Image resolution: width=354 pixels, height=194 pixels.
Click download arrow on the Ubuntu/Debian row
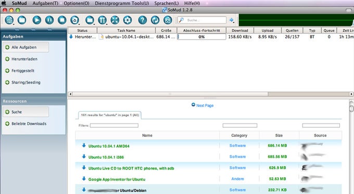click(84, 189)
